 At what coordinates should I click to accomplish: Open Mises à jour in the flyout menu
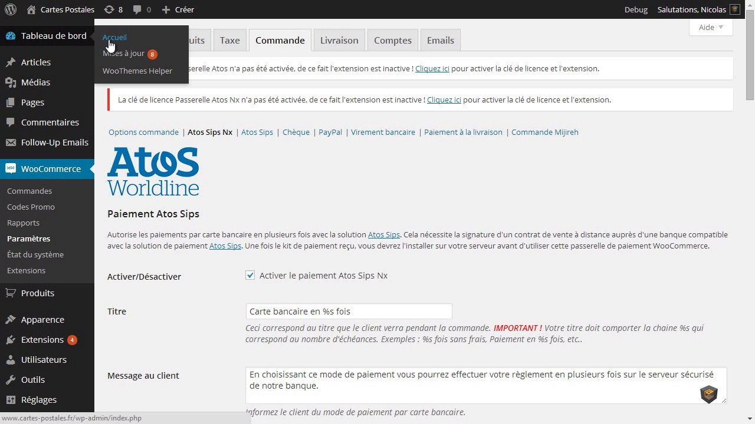[123, 53]
